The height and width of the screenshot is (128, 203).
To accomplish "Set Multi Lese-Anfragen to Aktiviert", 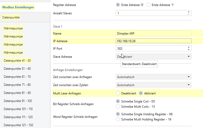I will 141,93.
